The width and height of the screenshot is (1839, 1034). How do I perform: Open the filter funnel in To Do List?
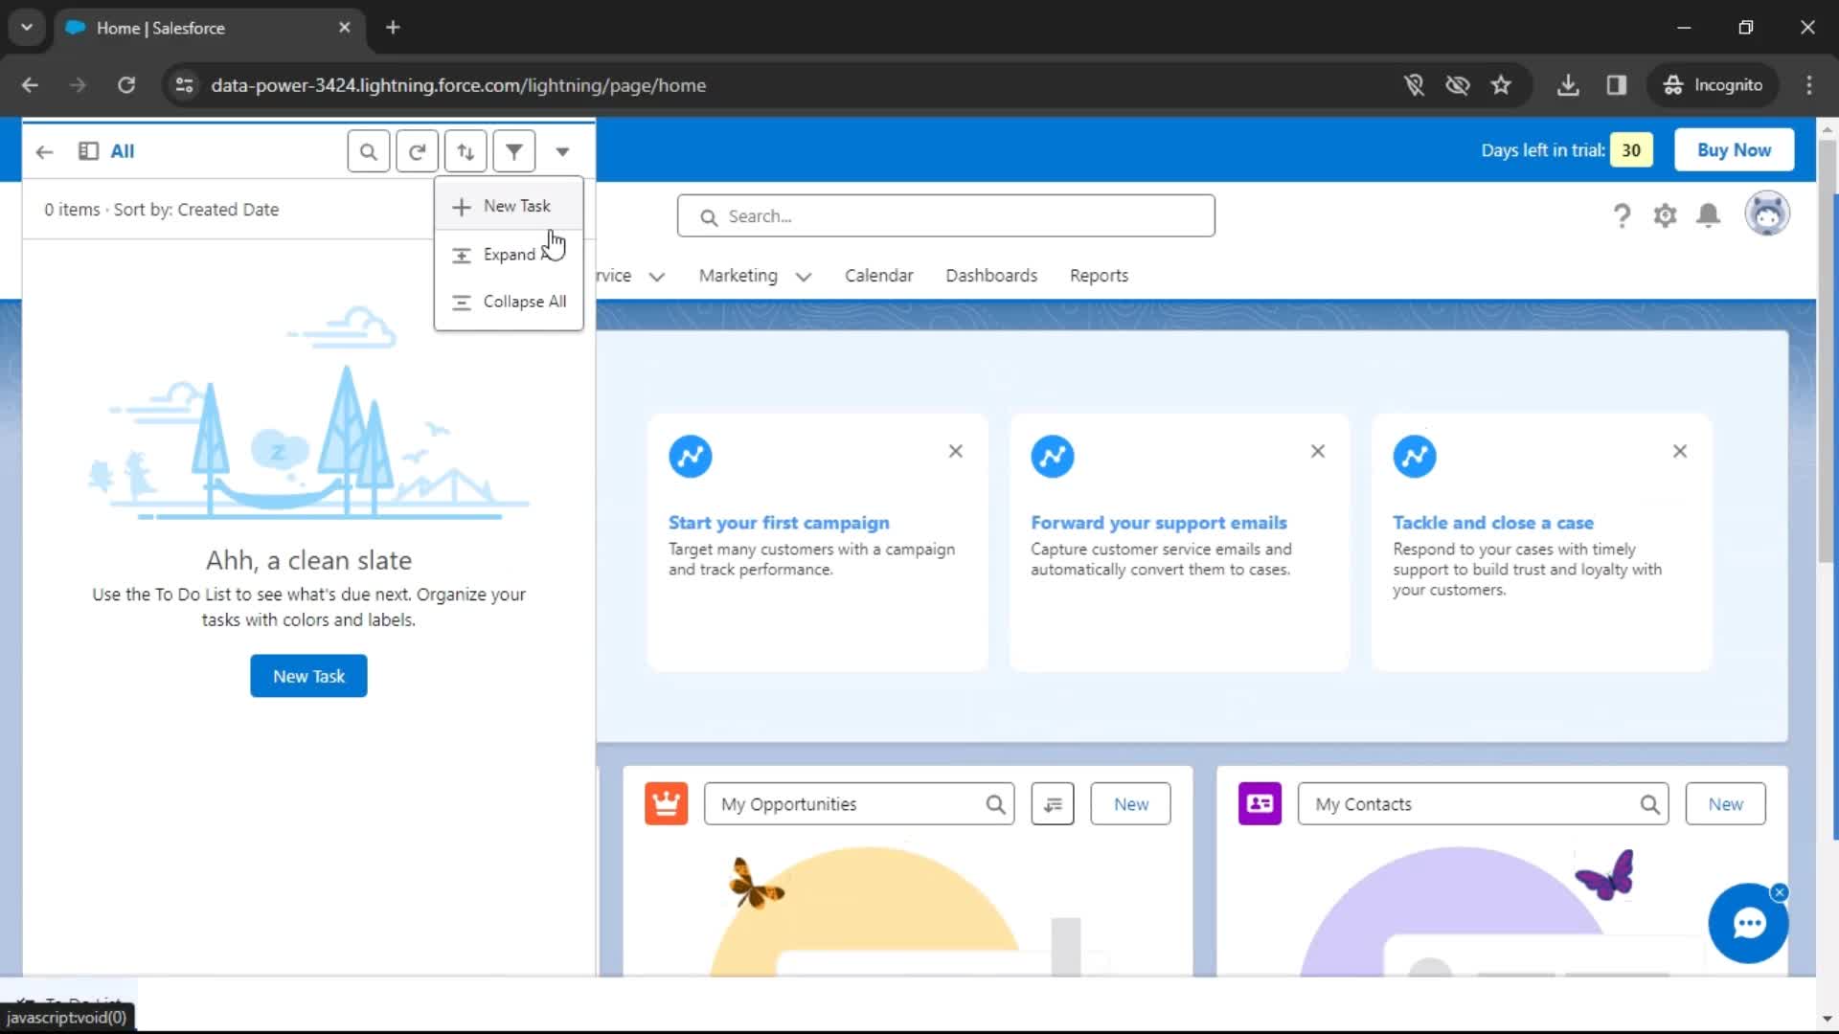[x=514, y=151]
